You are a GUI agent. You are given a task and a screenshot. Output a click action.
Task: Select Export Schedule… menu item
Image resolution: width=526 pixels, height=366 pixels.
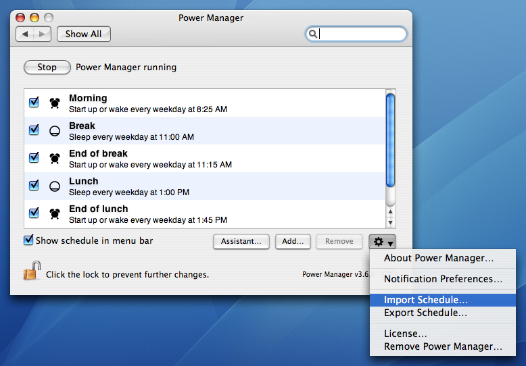442,313
